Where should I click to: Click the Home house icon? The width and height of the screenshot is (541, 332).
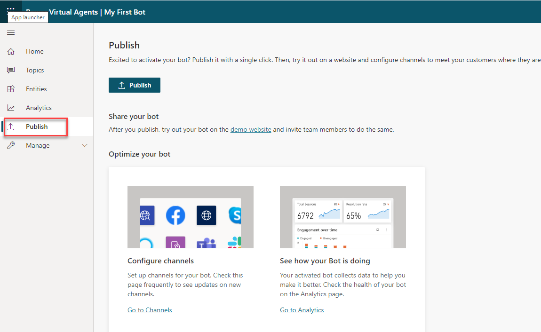coord(11,51)
